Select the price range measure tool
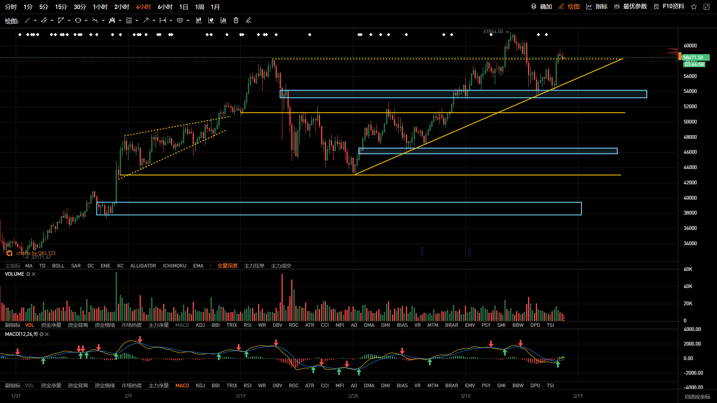This screenshot has width=717, height=403. pyautogui.click(x=162, y=21)
